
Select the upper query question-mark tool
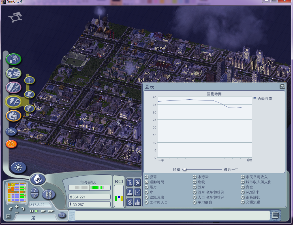(x=35, y=190)
